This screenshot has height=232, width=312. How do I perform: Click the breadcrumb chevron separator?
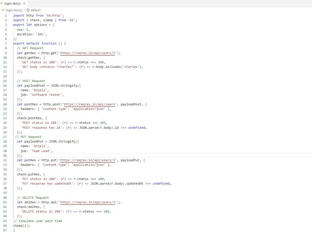[24, 10]
